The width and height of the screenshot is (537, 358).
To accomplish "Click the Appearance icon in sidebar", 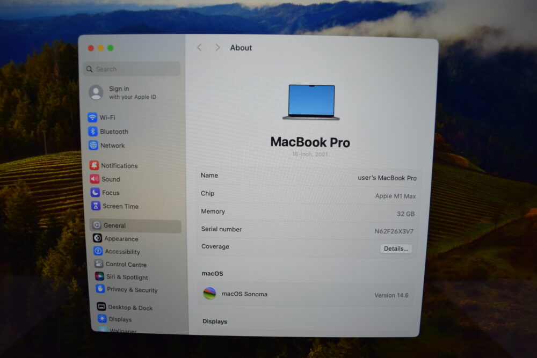I will [97, 238].
